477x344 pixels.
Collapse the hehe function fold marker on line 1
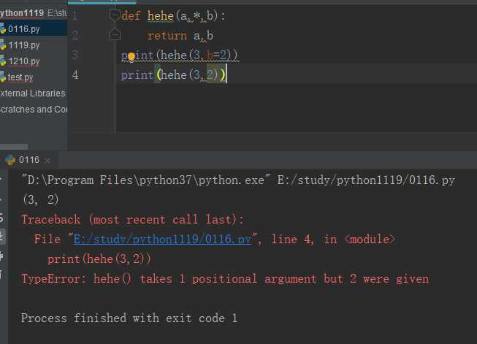click(x=114, y=15)
